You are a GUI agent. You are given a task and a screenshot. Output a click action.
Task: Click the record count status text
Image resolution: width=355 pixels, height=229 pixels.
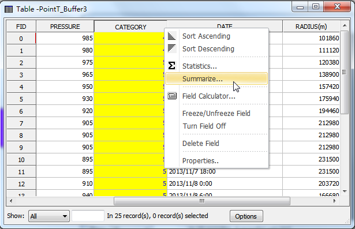tap(158, 216)
